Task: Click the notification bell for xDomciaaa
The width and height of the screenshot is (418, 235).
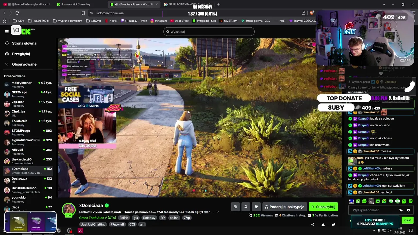Action: [246, 207]
